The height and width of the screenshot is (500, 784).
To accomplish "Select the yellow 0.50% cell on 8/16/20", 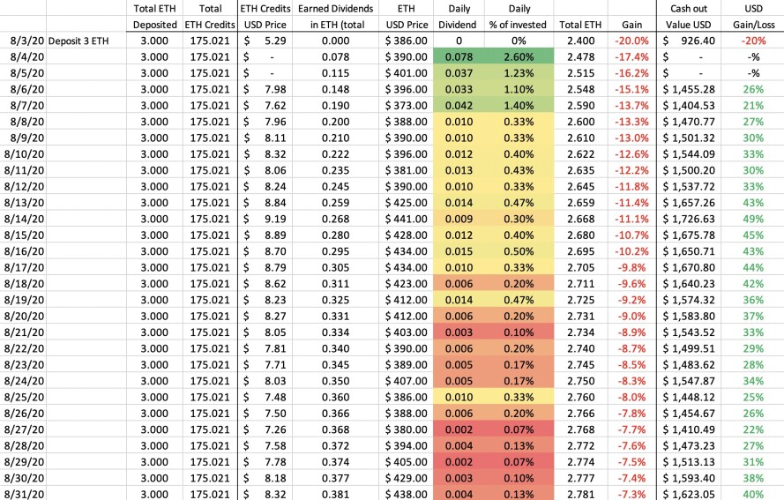I will (519, 251).
